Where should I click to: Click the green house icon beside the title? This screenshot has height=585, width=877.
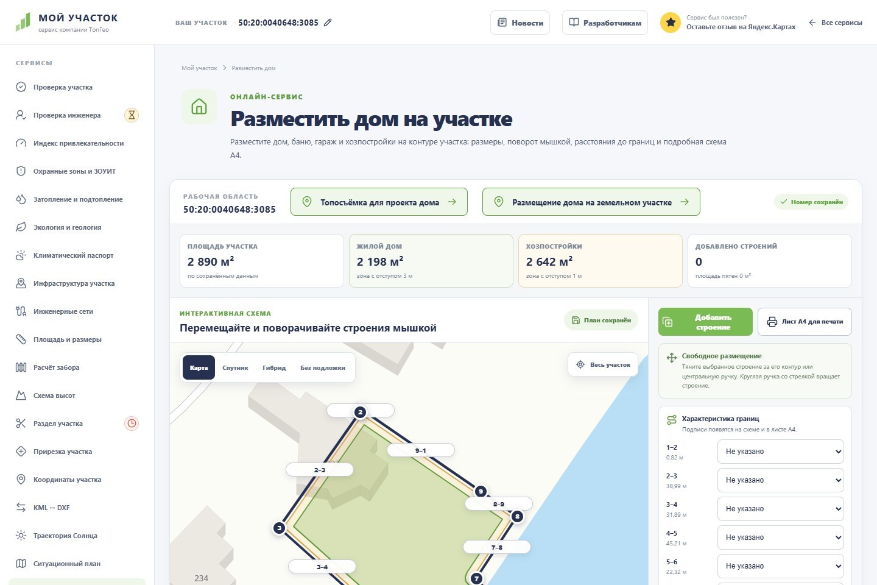(199, 107)
